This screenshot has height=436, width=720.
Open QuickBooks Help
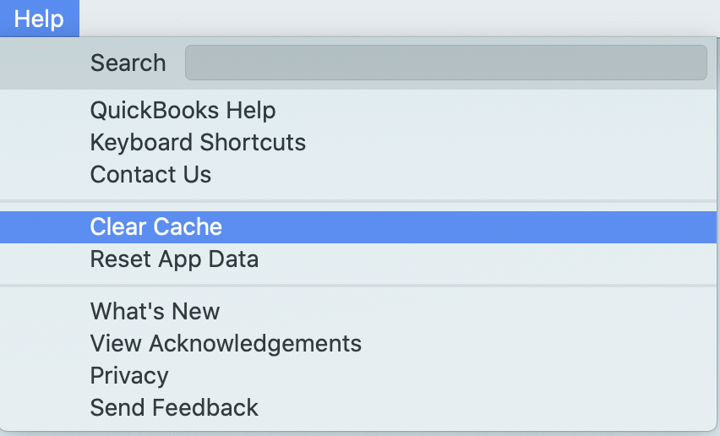pyautogui.click(x=183, y=110)
